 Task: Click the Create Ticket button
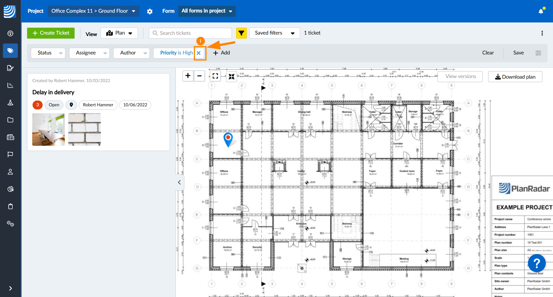(51, 33)
